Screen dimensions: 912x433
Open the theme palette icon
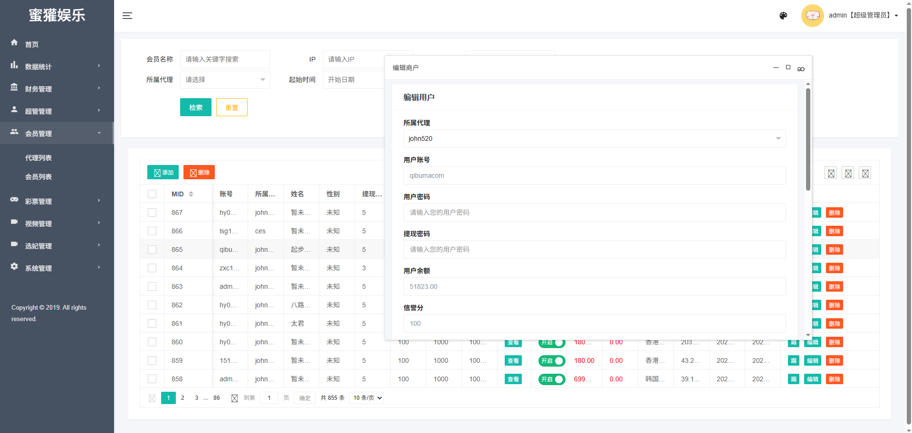[x=783, y=16]
